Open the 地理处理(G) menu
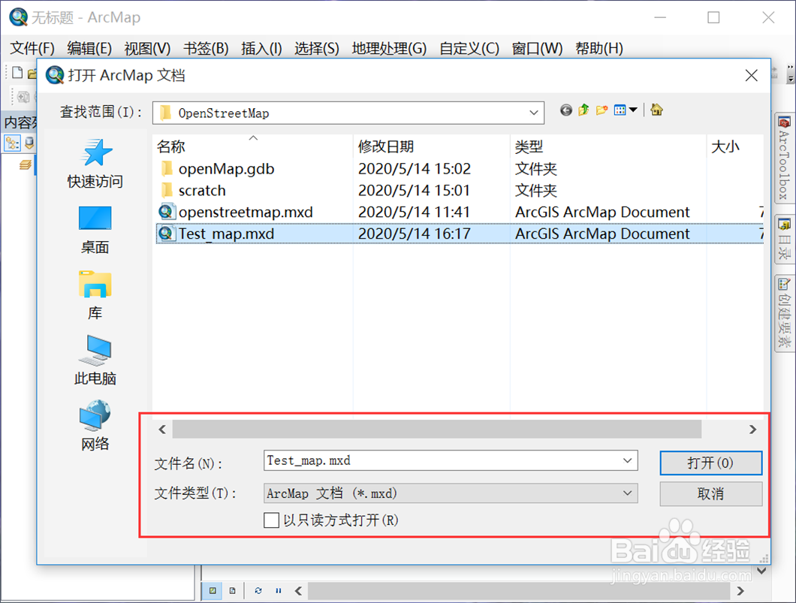The width and height of the screenshot is (796, 603). coord(389,48)
